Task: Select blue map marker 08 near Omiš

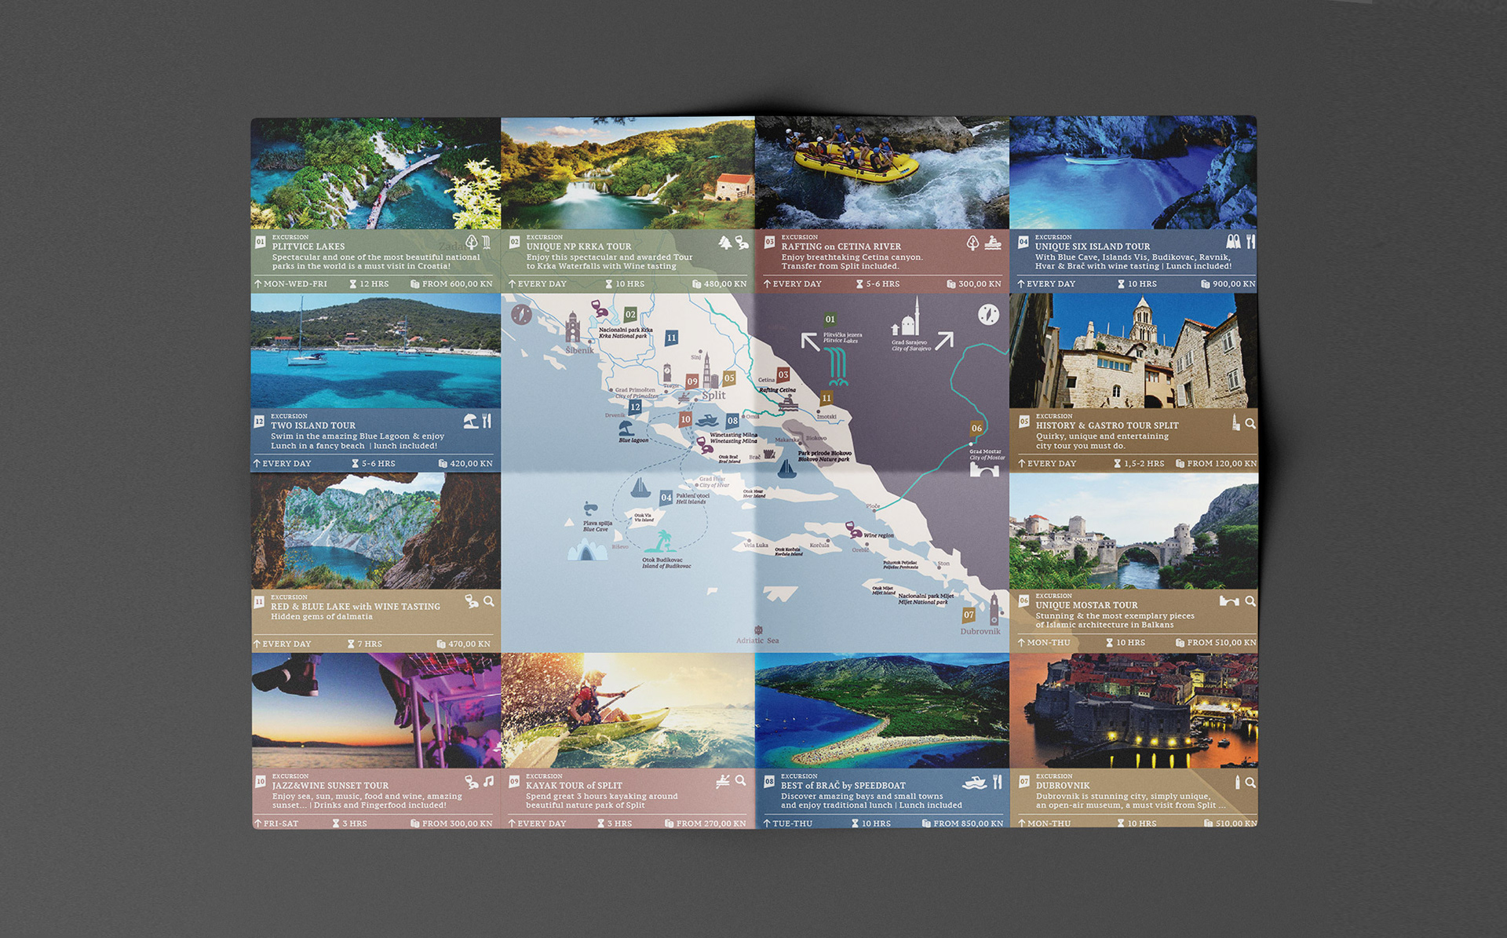Action: point(732,421)
